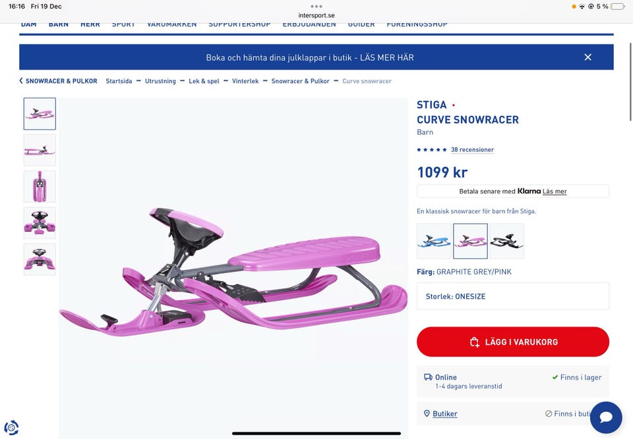Show the second side-view thumbnail
Viewport: 633px width, 439px height.
40,150
